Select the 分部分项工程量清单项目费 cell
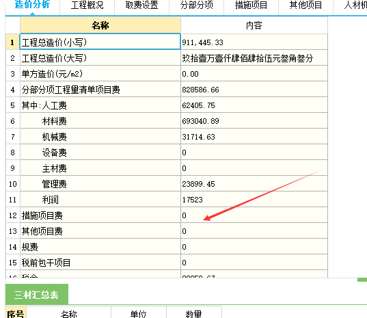Image resolution: width=367 pixels, height=318 pixels. (x=100, y=89)
